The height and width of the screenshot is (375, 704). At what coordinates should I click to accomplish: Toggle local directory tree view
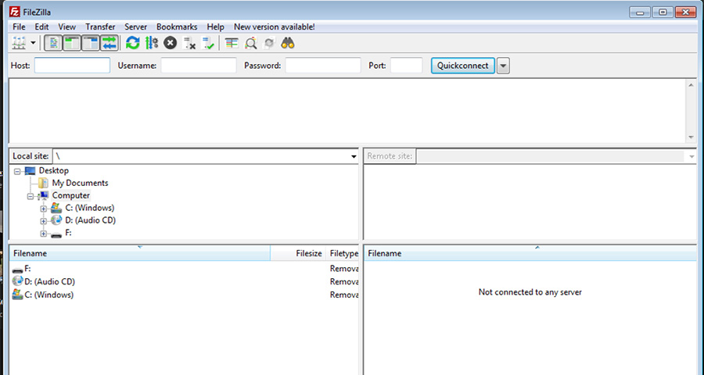pos(72,44)
